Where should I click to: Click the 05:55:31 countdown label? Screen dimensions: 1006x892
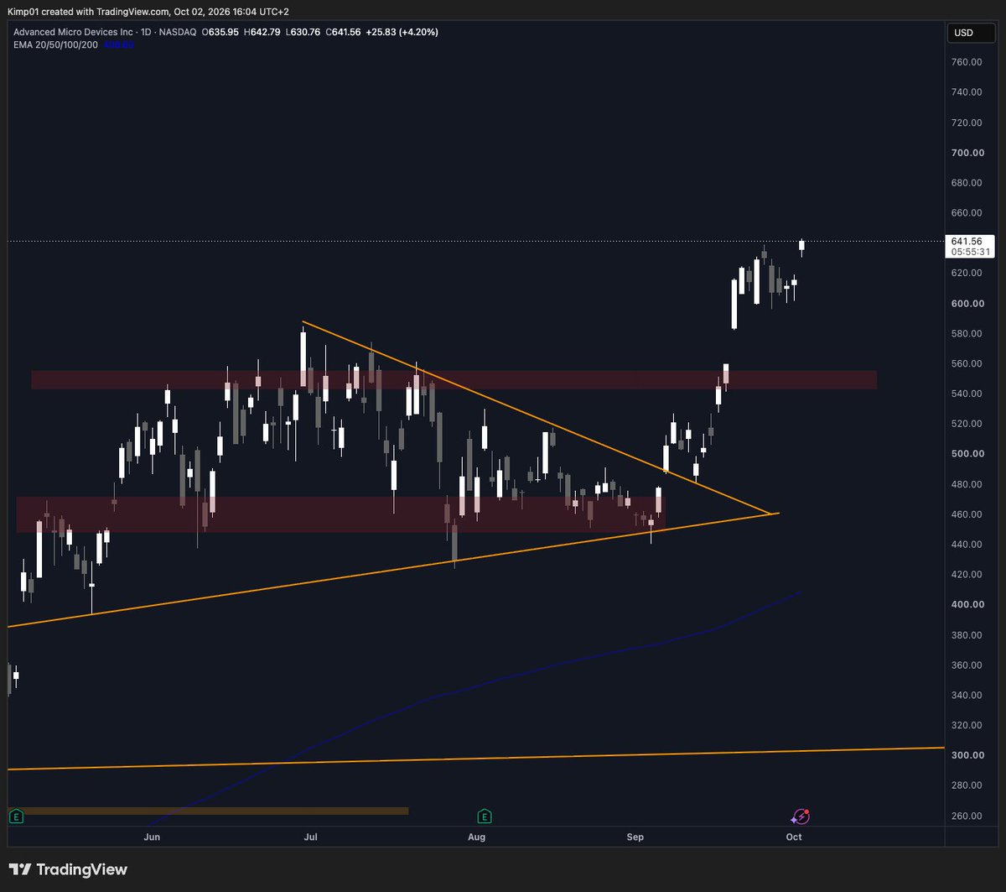coord(970,252)
